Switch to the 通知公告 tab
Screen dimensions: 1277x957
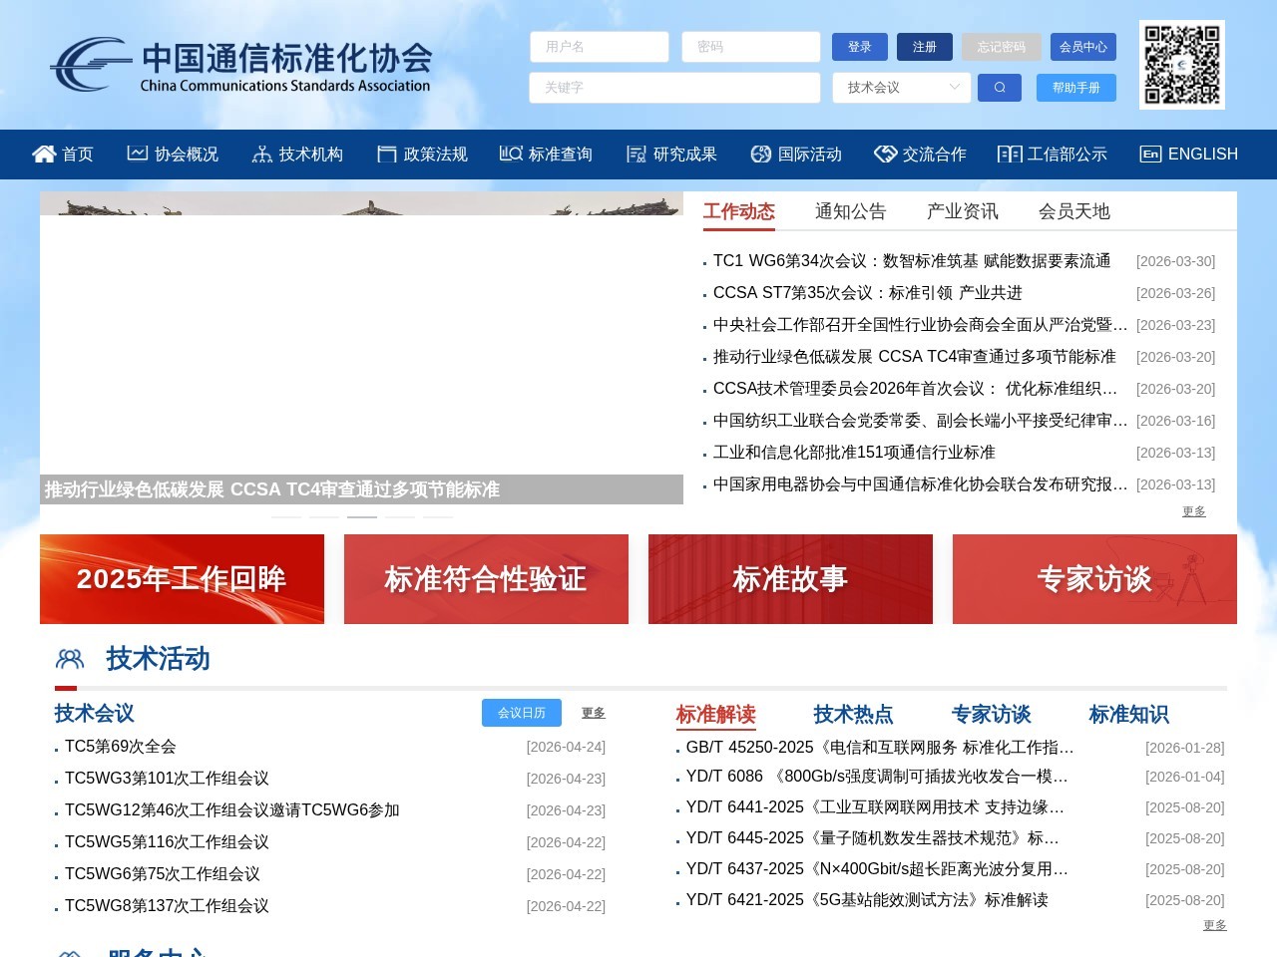coord(850,210)
